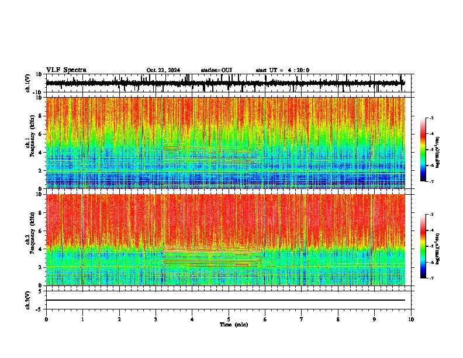Click the "8" tick on the time axis
This screenshot has height=358, width=463.
(x=338, y=319)
